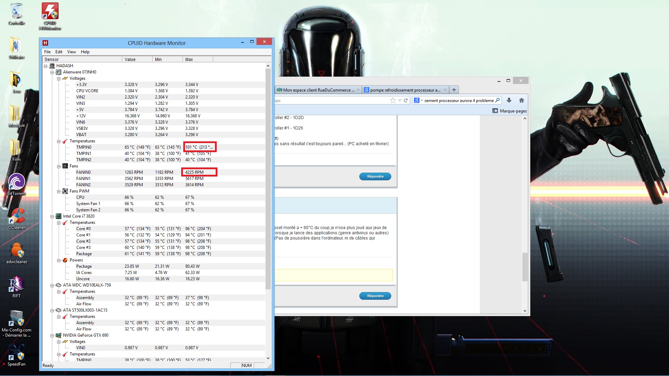Click Intel Core i7 3820 chip icon
The width and height of the screenshot is (669, 376).
pyautogui.click(x=59, y=216)
